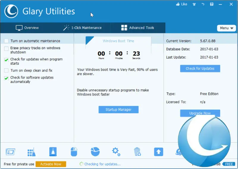Screen dimensions: 238x169
Task: Click the Last Update value 2017-01-03
Action: [209, 57]
